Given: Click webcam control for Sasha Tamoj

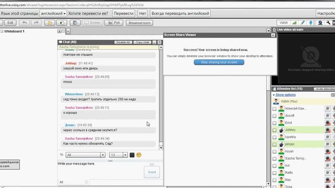Looking at the screenshot, I should click(x=327, y=158).
